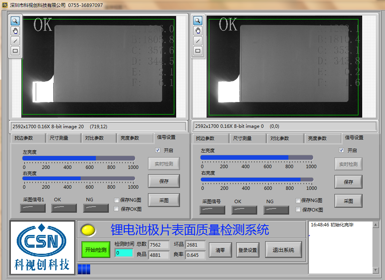Adjust the 左亮度 brightness slider on the left panel
This screenshot has height=280, width=385.
tap(96, 158)
